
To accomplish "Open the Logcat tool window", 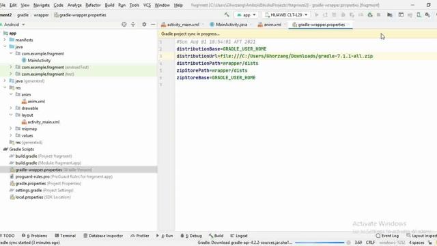I will click(239, 236).
